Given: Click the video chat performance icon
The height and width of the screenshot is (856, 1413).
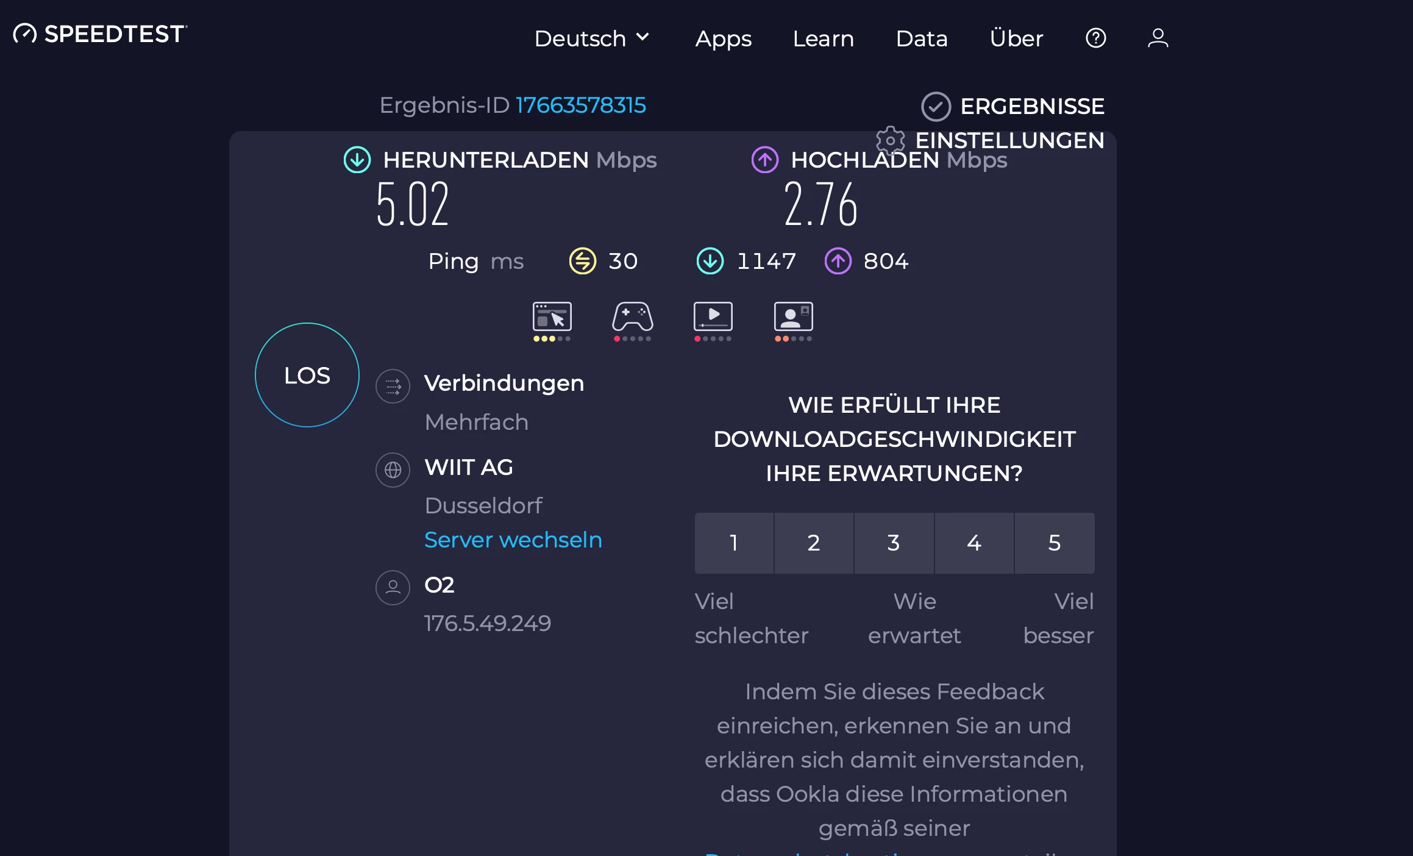Looking at the screenshot, I should tap(793, 317).
